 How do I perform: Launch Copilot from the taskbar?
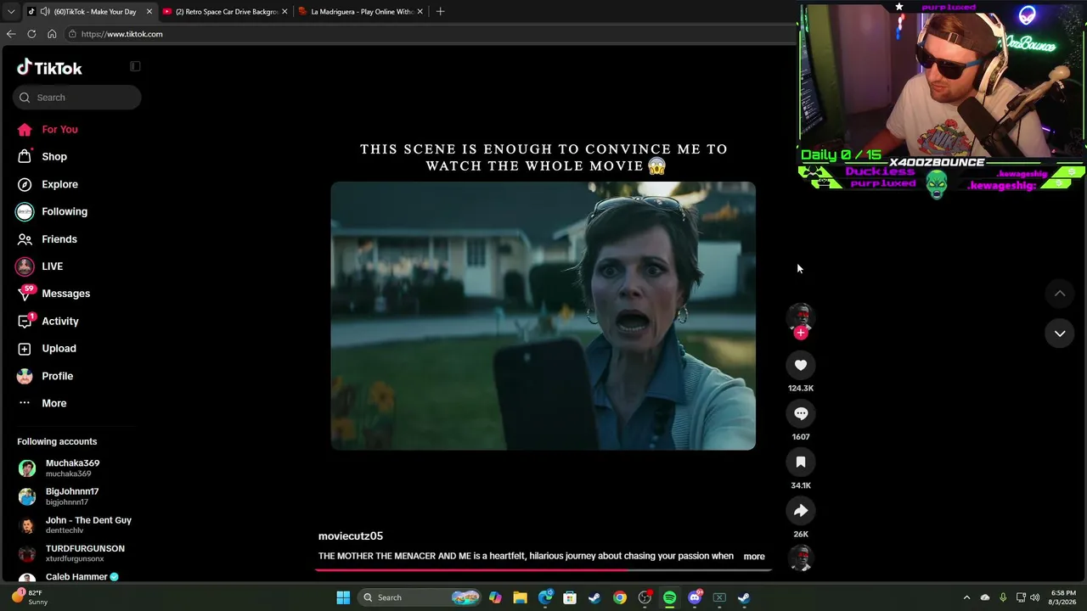[495, 597]
